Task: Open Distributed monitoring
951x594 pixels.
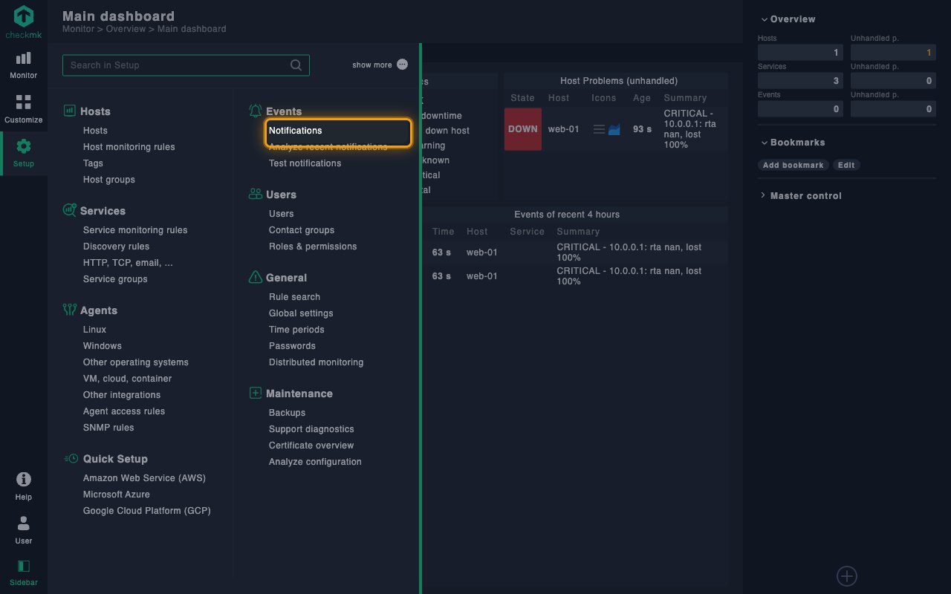Action: (317, 362)
